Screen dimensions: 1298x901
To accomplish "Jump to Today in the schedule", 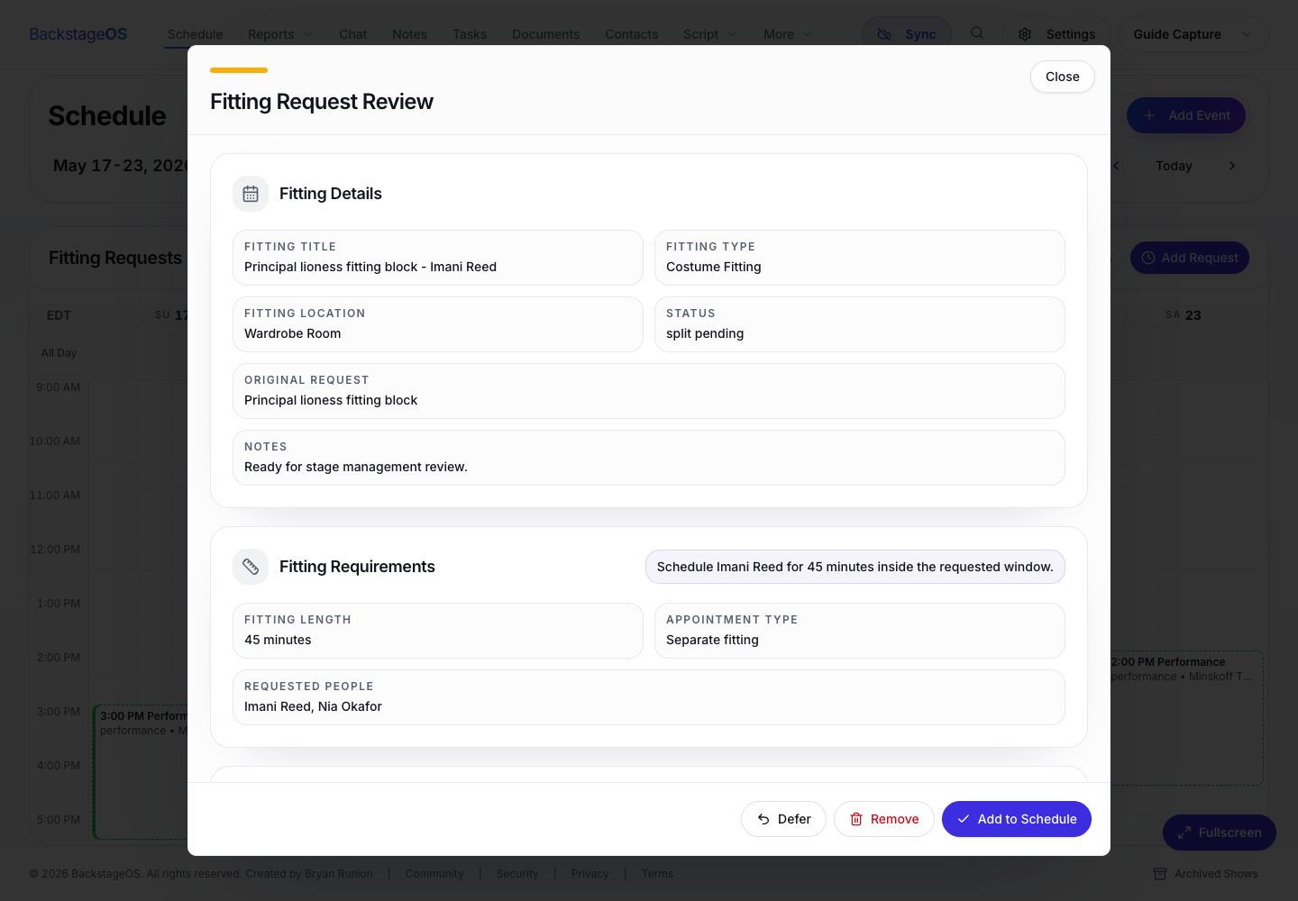I will (1174, 166).
